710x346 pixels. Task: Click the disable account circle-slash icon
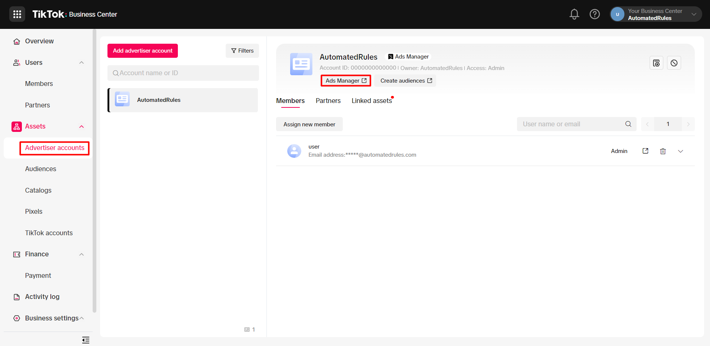(674, 63)
